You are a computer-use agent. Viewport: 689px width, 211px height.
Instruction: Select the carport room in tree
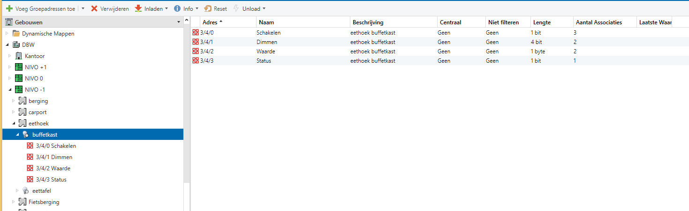click(38, 112)
